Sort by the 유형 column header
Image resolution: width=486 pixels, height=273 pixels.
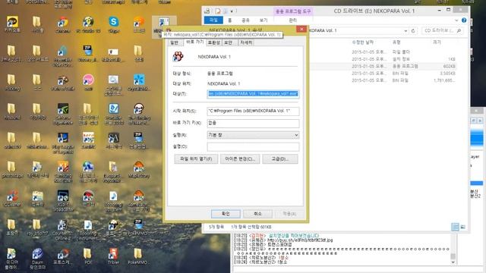396,42
